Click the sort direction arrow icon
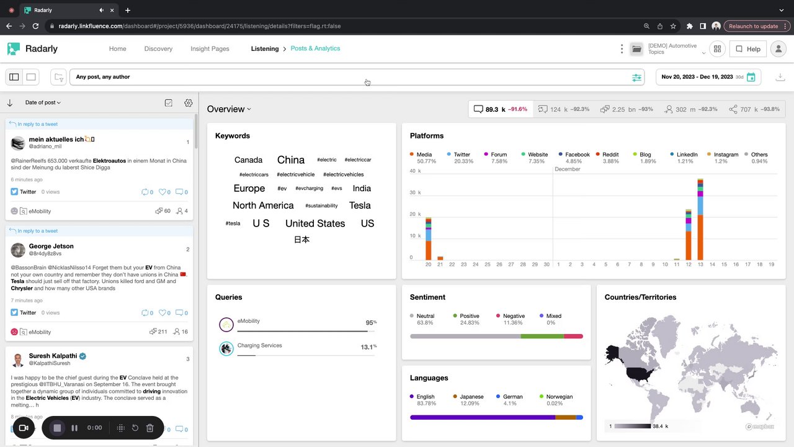The image size is (794, 447). pos(10,103)
